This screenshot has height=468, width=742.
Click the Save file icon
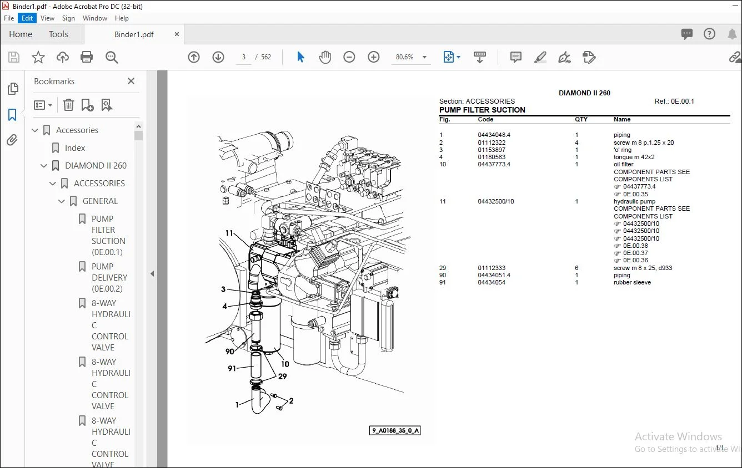14,57
